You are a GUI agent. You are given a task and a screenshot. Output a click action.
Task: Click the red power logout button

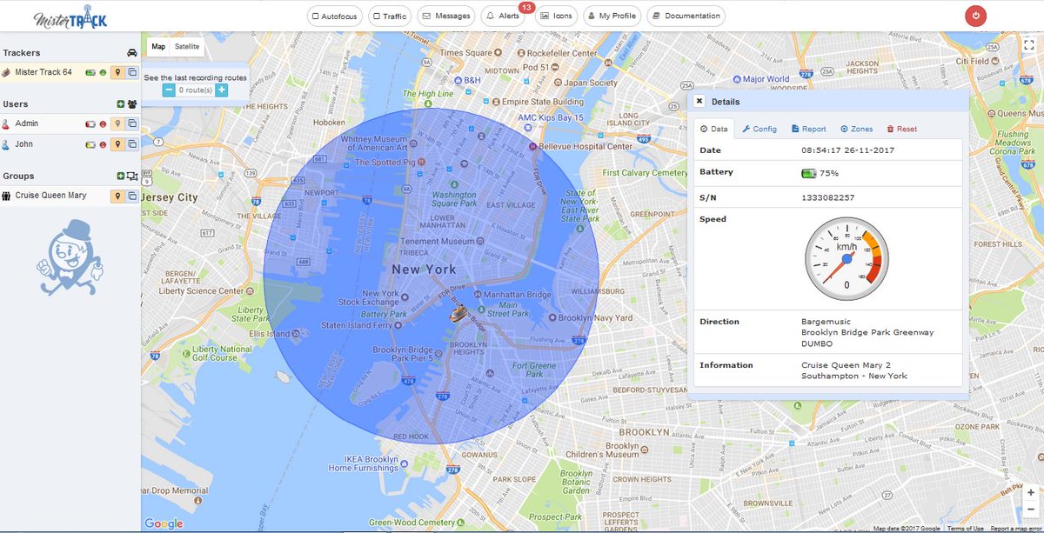(976, 16)
